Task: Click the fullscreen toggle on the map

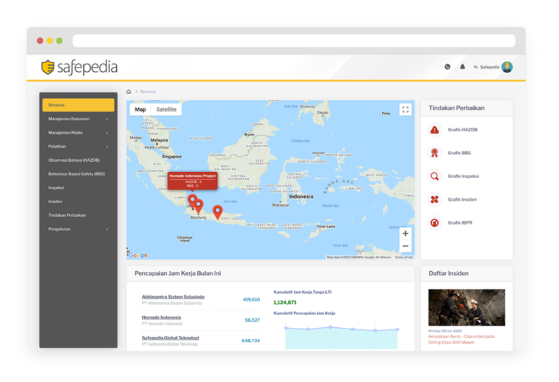Action: 405,110
